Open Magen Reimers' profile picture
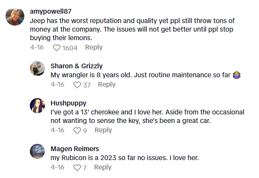 click(x=38, y=151)
